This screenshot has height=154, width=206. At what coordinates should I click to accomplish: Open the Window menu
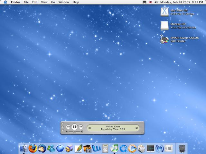[64, 2]
